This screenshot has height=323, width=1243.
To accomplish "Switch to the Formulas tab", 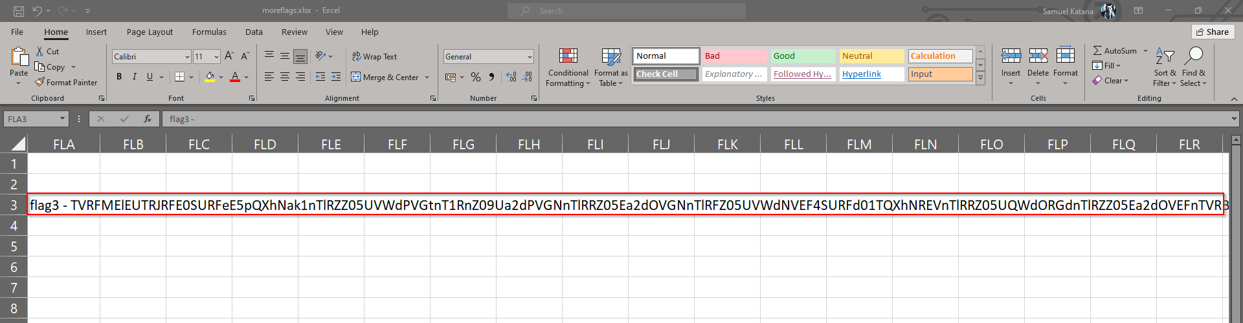I will 209,32.
